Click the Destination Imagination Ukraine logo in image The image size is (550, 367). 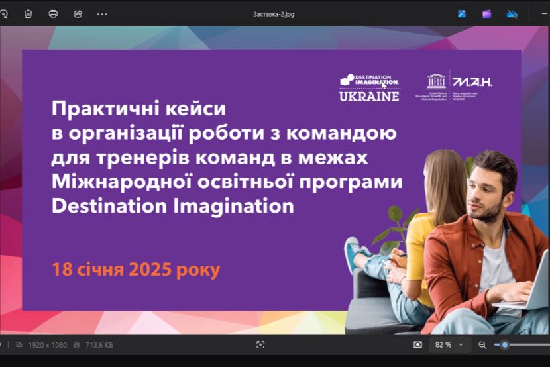[369, 87]
